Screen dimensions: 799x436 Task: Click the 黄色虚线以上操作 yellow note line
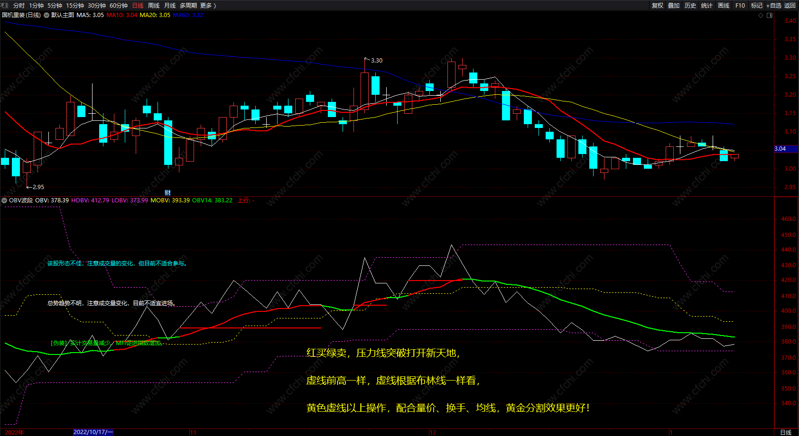pyautogui.click(x=448, y=408)
